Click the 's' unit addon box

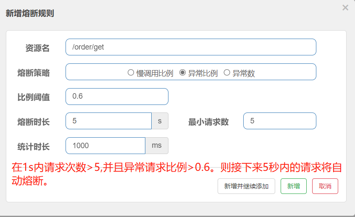[160, 121]
